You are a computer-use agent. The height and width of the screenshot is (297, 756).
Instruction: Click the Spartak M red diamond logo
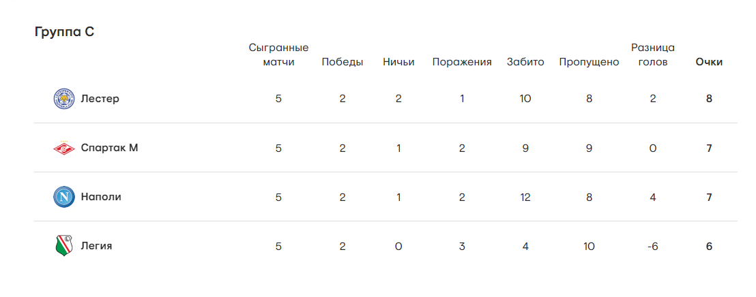pyautogui.click(x=63, y=148)
